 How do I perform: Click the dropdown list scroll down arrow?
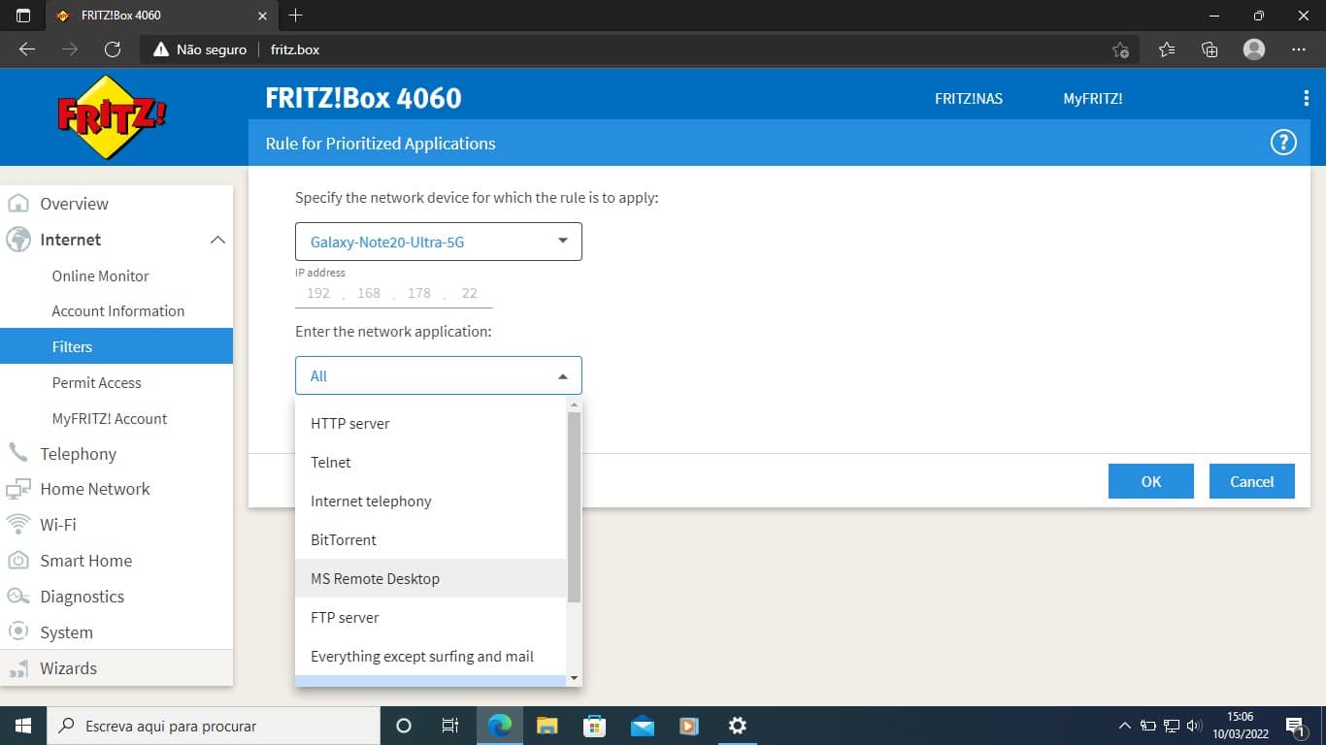click(574, 678)
